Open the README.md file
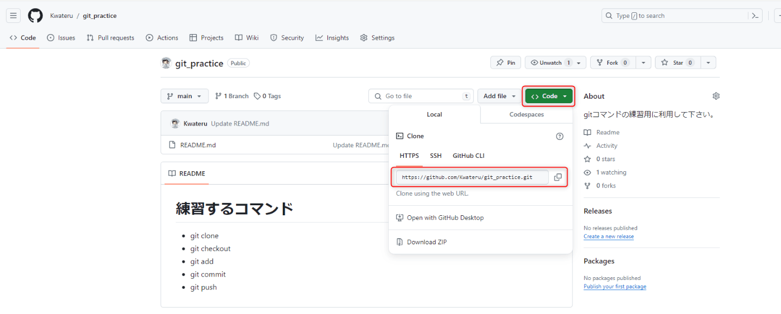 click(198, 145)
